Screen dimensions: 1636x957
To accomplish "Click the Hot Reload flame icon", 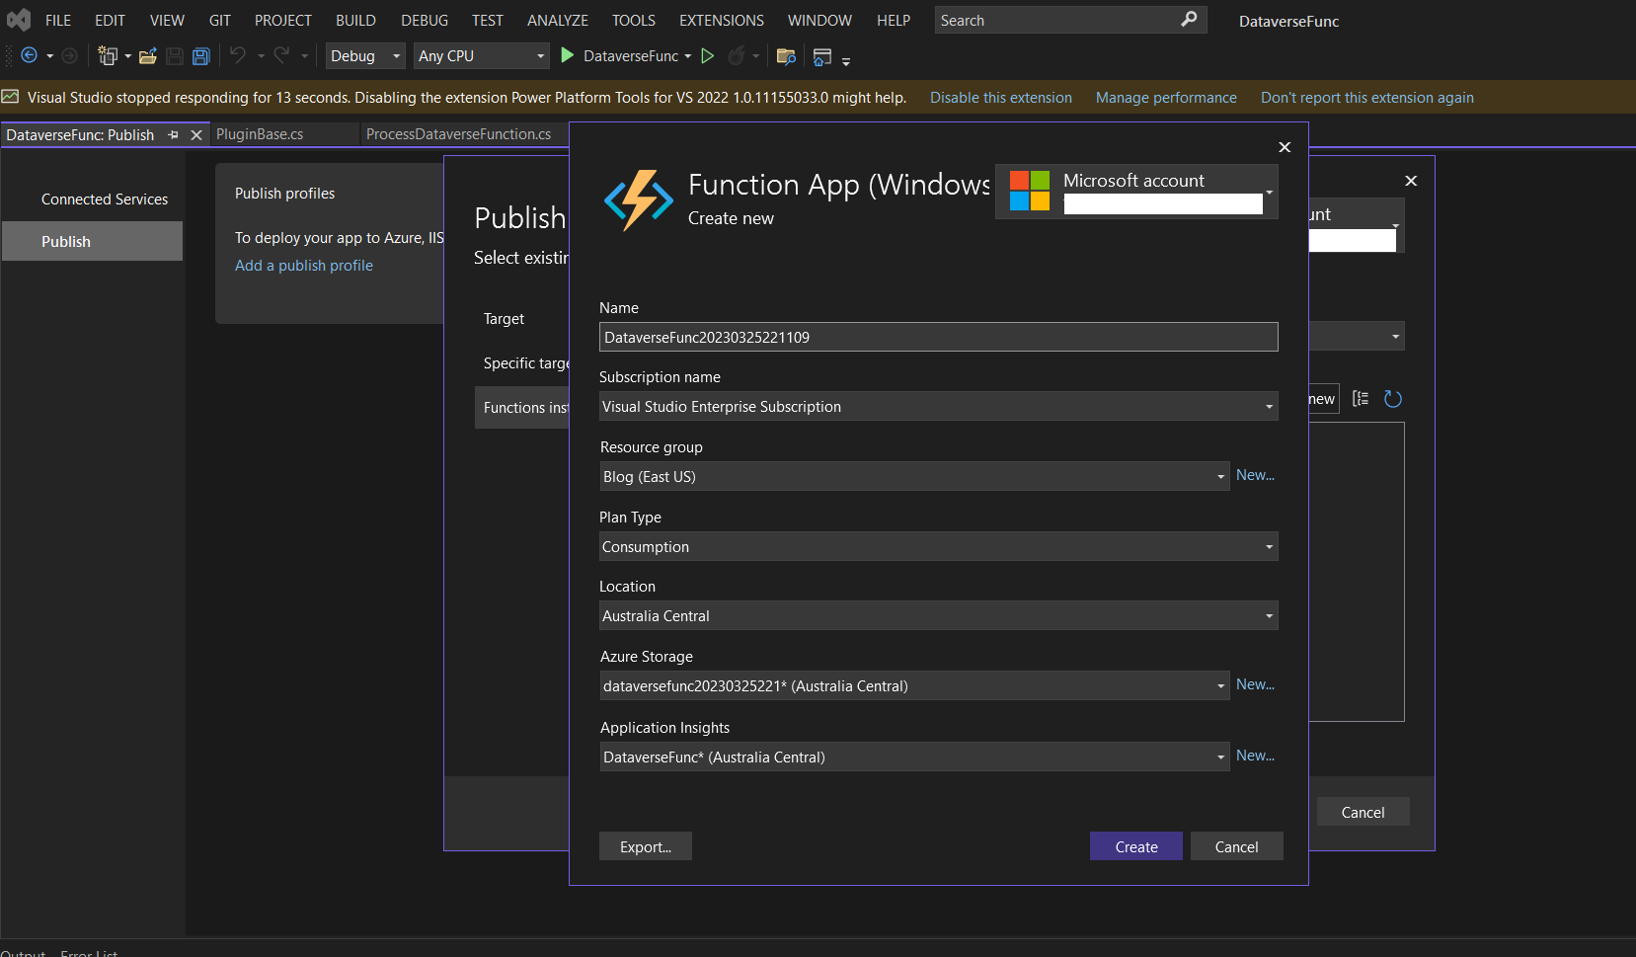I will (x=736, y=56).
